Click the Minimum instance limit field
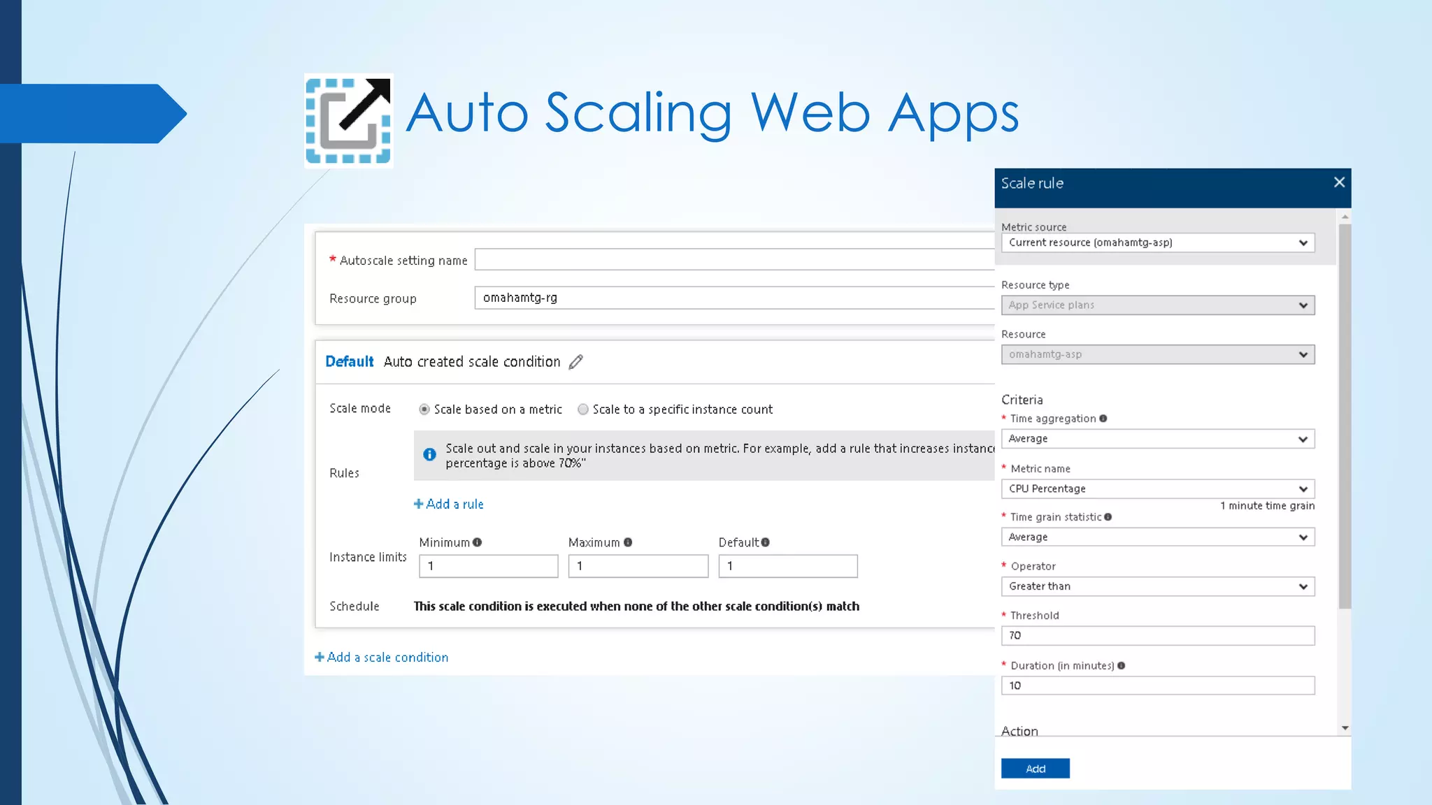Viewport: 1432px width, 805px height. point(488,566)
